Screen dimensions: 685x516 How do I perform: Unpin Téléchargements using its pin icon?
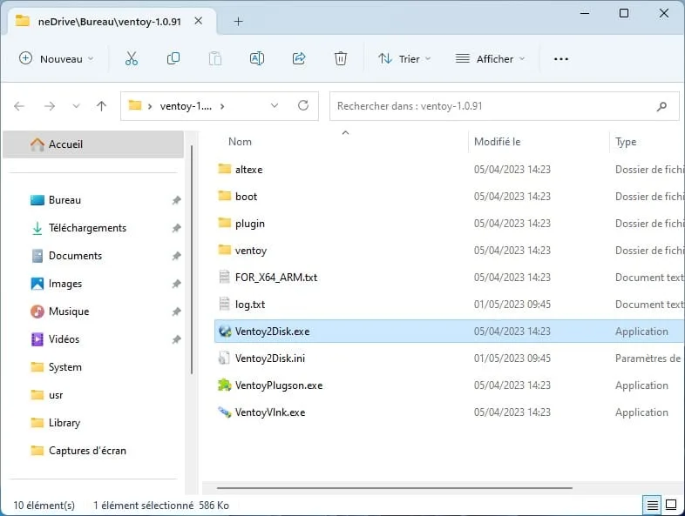coord(176,228)
